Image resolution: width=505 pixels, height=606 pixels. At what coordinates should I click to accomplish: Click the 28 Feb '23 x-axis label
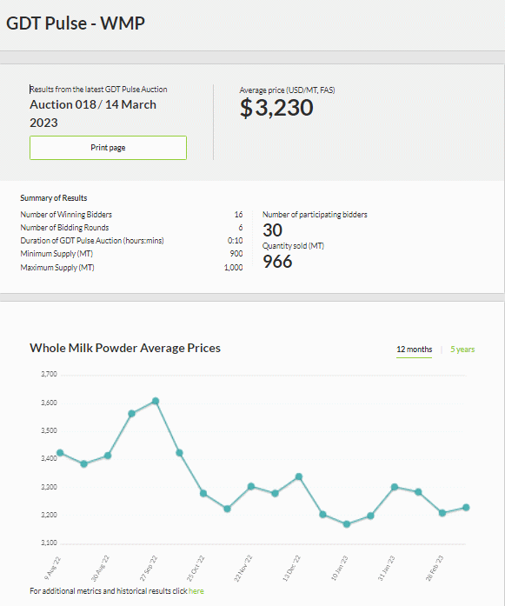[x=435, y=568]
